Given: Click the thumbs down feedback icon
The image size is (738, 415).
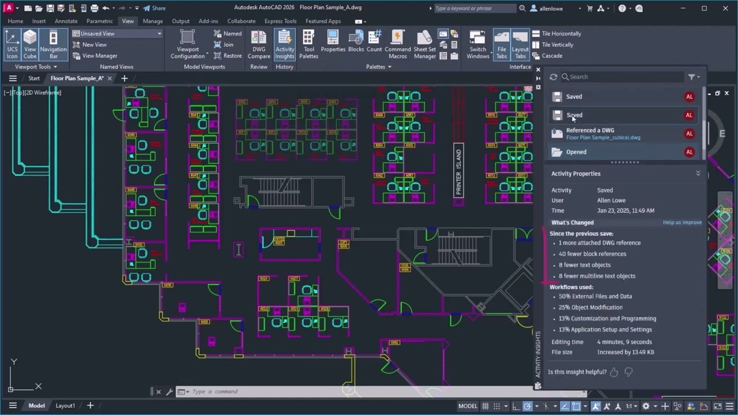Looking at the screenshot, I should click(628, 372).
